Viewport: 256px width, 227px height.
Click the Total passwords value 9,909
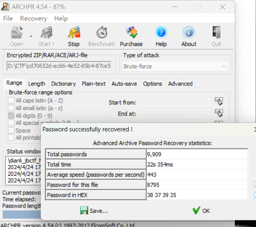[154, 154]
